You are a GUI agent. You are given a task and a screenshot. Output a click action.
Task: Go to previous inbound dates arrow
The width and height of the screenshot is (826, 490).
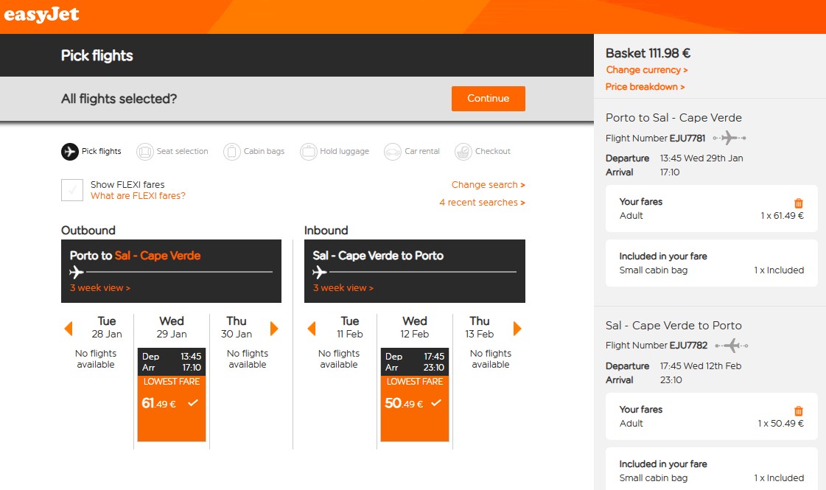click(312, 329)
